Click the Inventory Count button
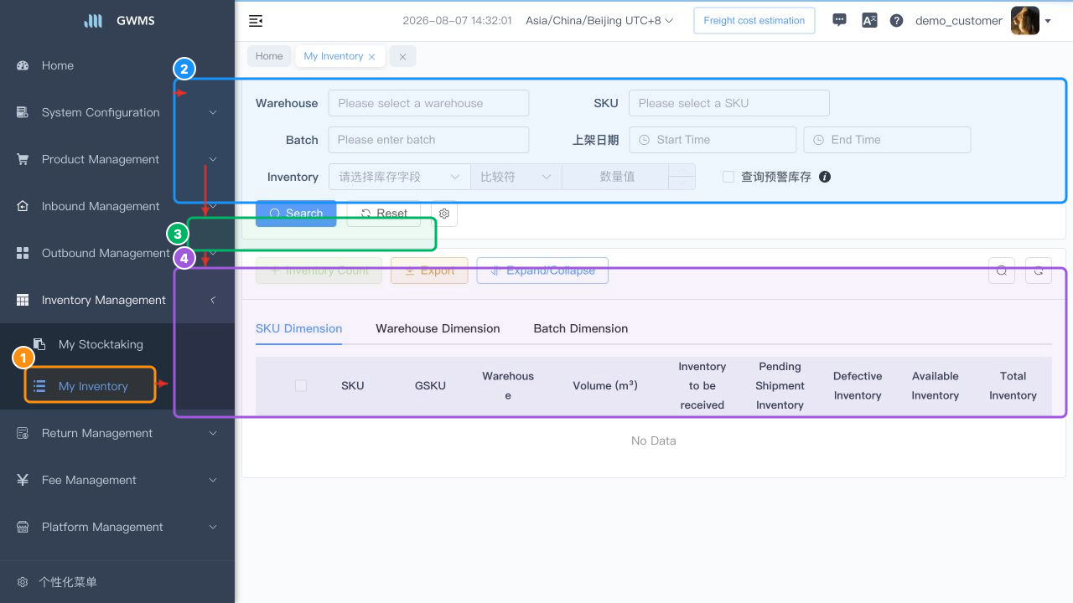This screenshot has width=1073, height=603. [319, 271]
